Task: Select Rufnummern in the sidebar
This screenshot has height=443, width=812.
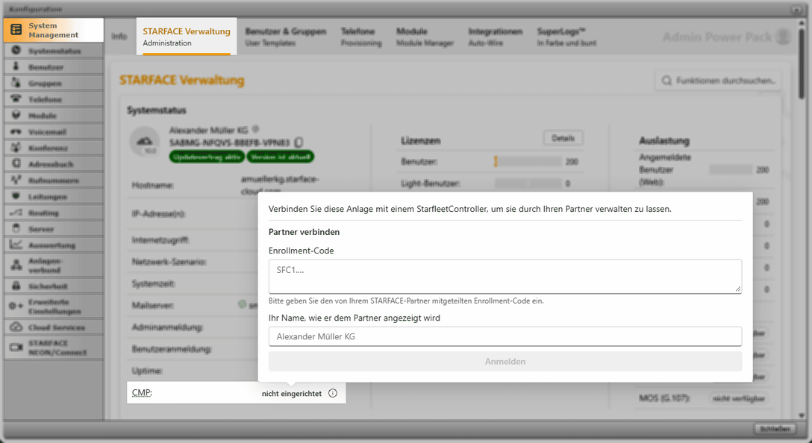Action: (53, 180)
